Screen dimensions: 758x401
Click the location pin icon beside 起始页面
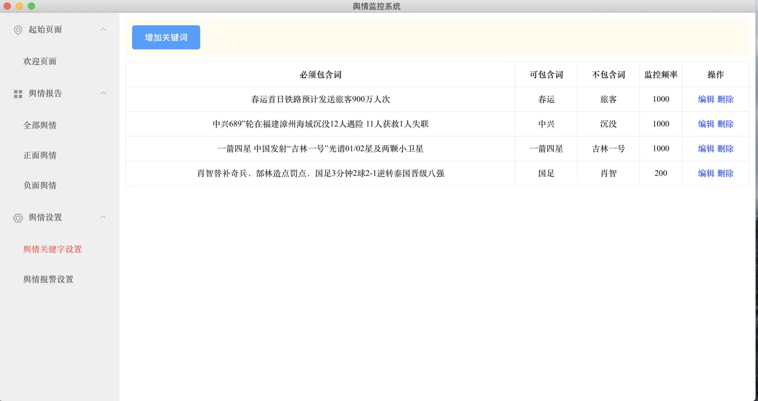[x=18, y=30]
